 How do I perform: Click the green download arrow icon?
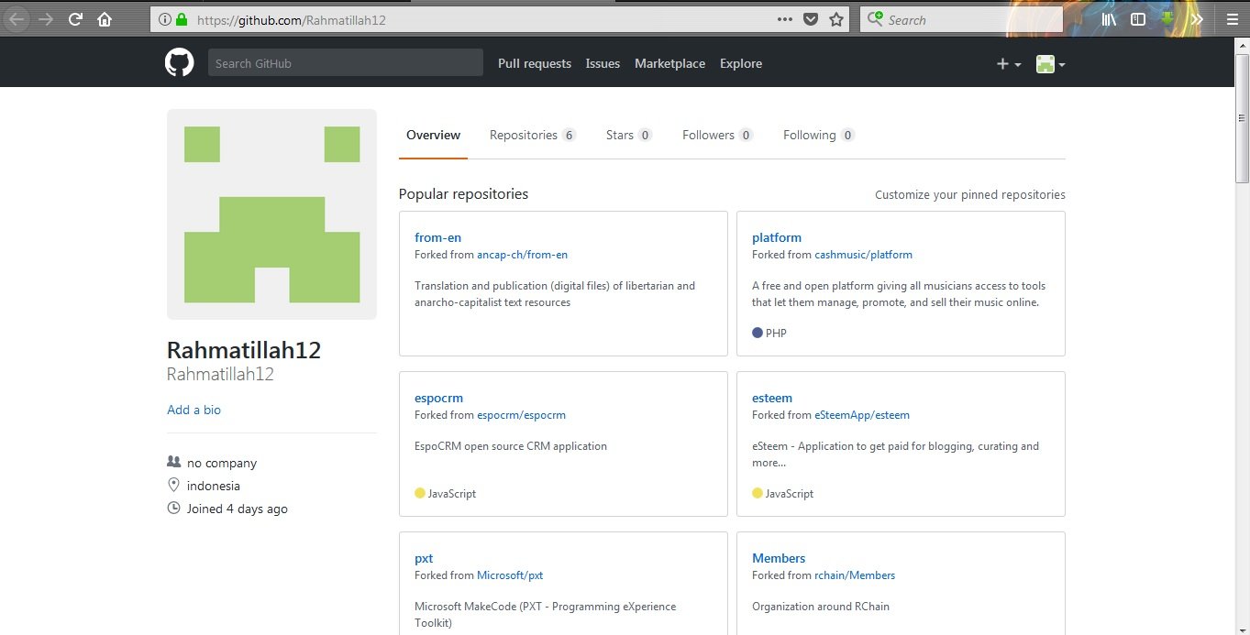(x=1167, y=18)
